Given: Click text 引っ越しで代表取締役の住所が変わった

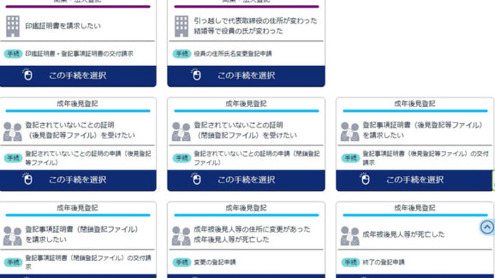Looking at the screenshot, I should click(x=255, y=21).
